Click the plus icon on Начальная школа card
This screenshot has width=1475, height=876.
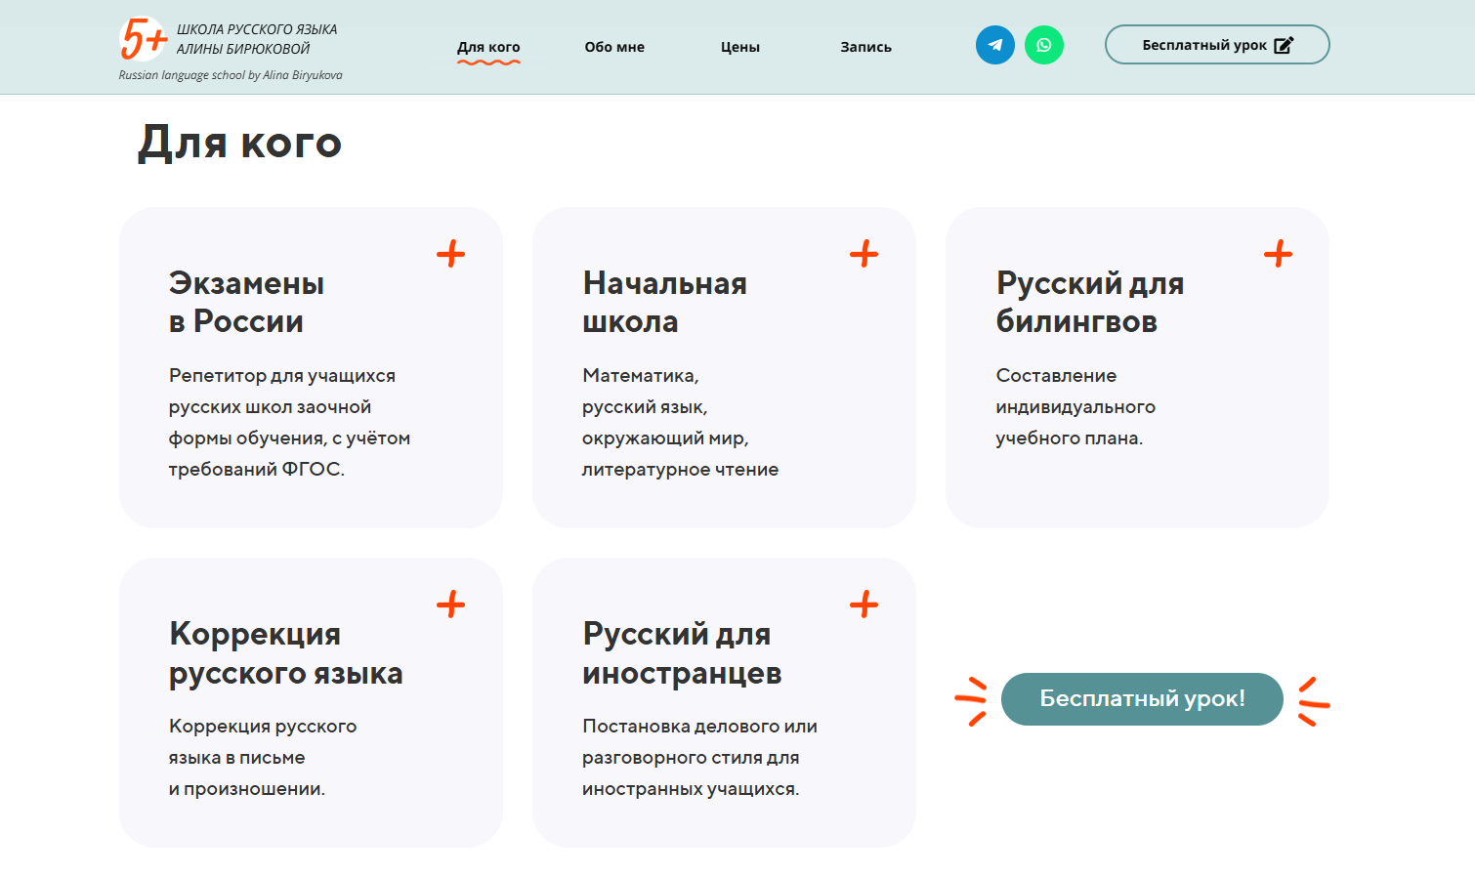tap(864, 252)
